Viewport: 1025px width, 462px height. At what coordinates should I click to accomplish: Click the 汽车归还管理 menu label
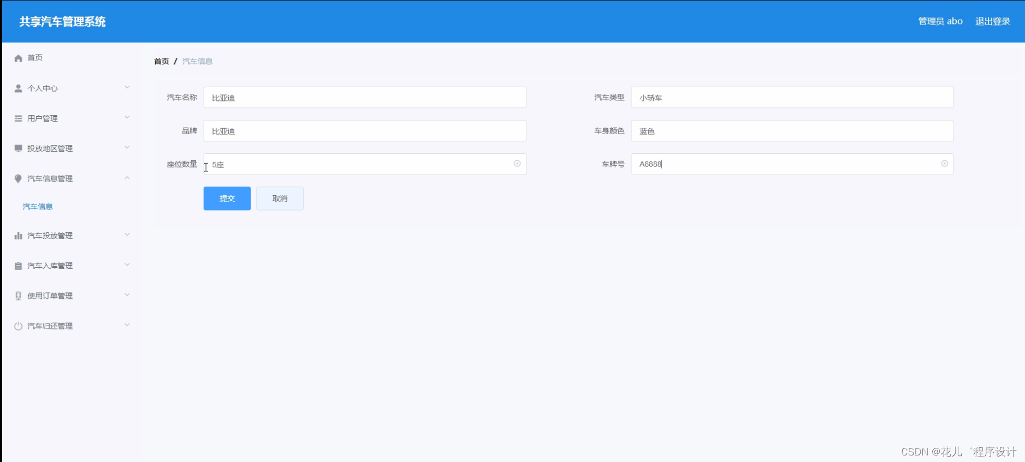pos(50,326)
